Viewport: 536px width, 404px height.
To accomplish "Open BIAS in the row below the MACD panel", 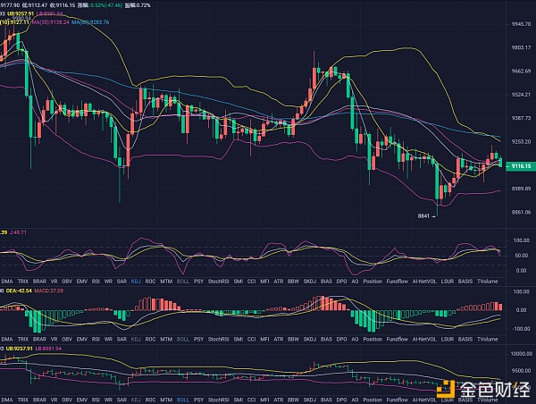I will (326, 339).
